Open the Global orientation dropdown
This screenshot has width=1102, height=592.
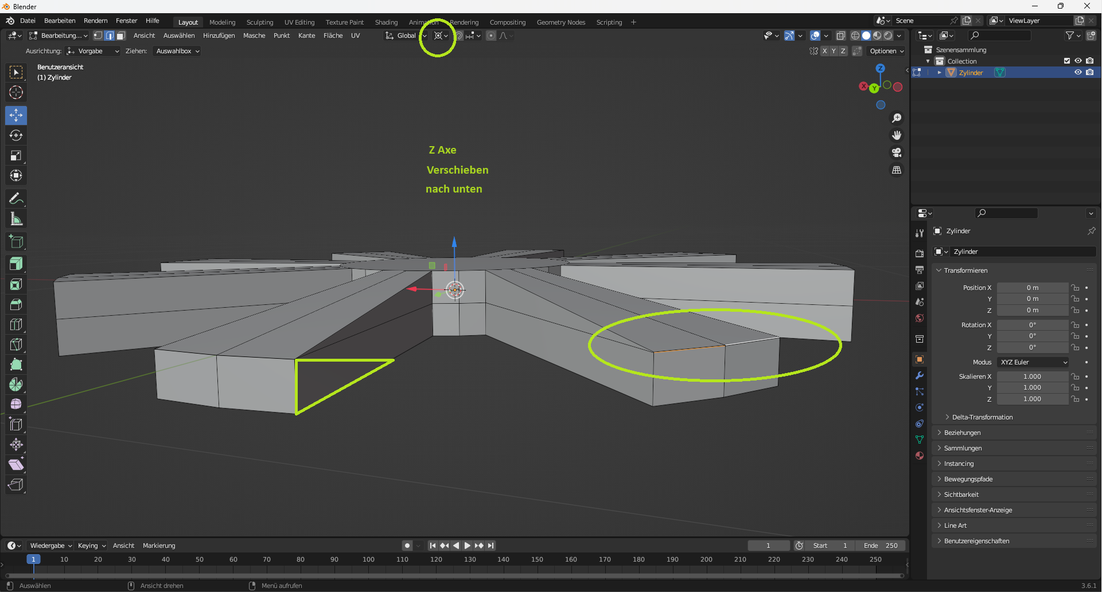click(x=406, y=36)
